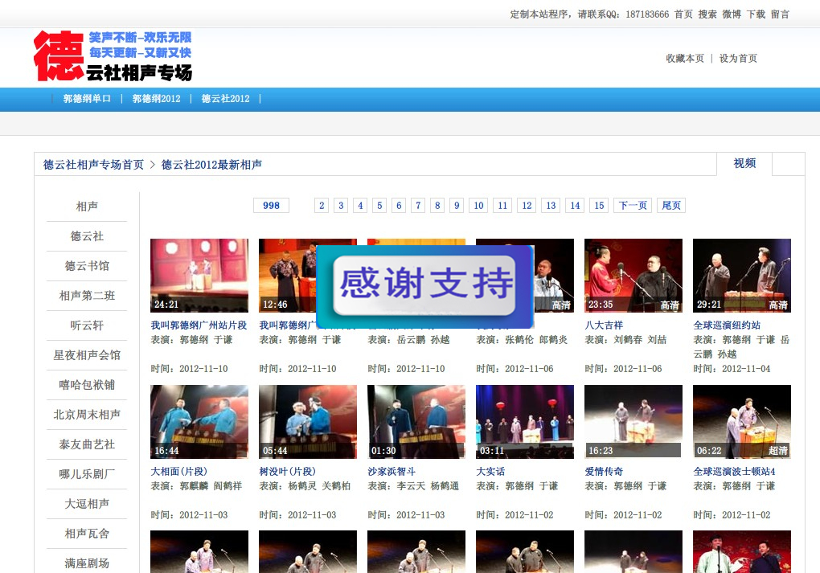Open page 8
The image size is (820, 573).
click(437, 206)
